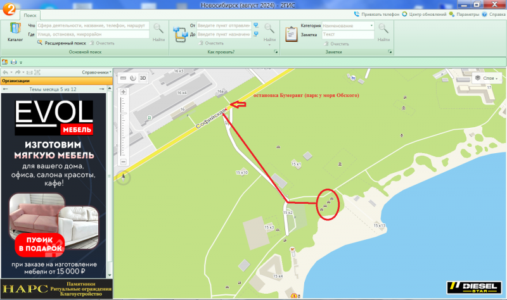The image size is (507, 300).
Task: Click the route icon in Как проехать
Action: point(180,35)
